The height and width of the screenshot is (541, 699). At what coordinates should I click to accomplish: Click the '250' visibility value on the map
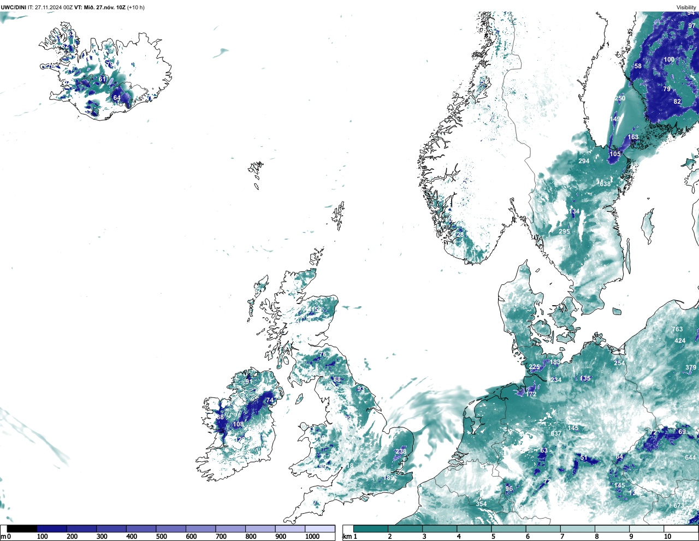pos(620,98)
